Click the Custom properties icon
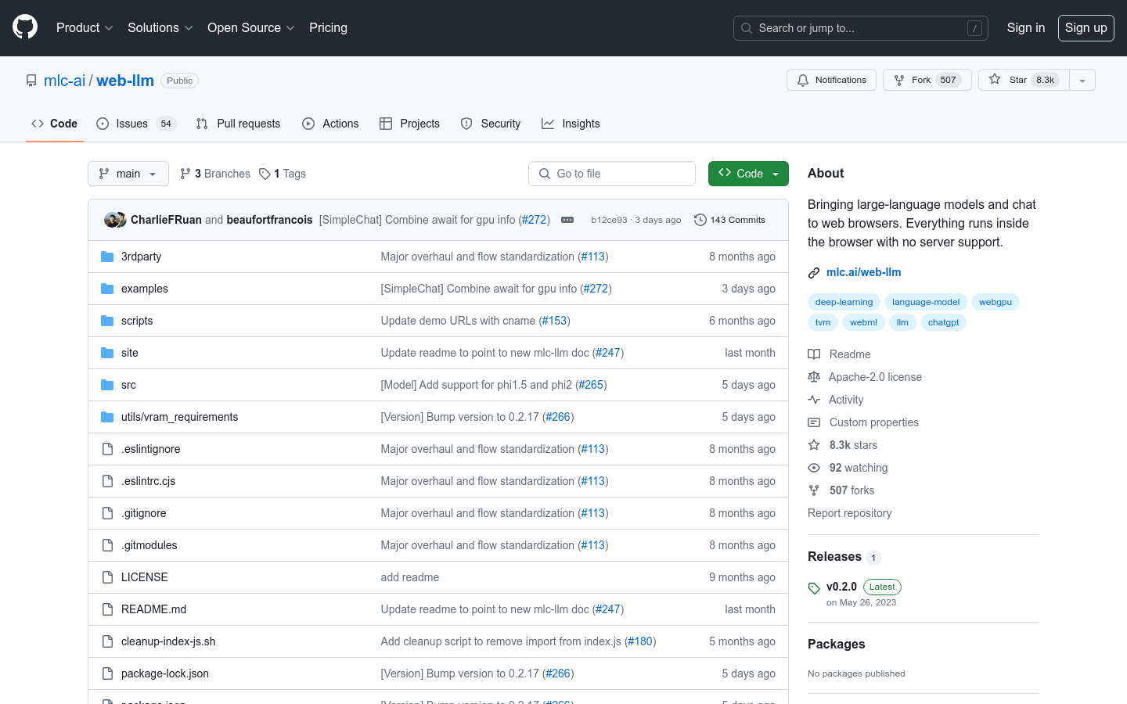 814,422
